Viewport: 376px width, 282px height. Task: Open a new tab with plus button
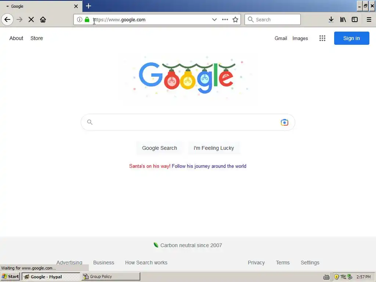(x=88, y=6)
